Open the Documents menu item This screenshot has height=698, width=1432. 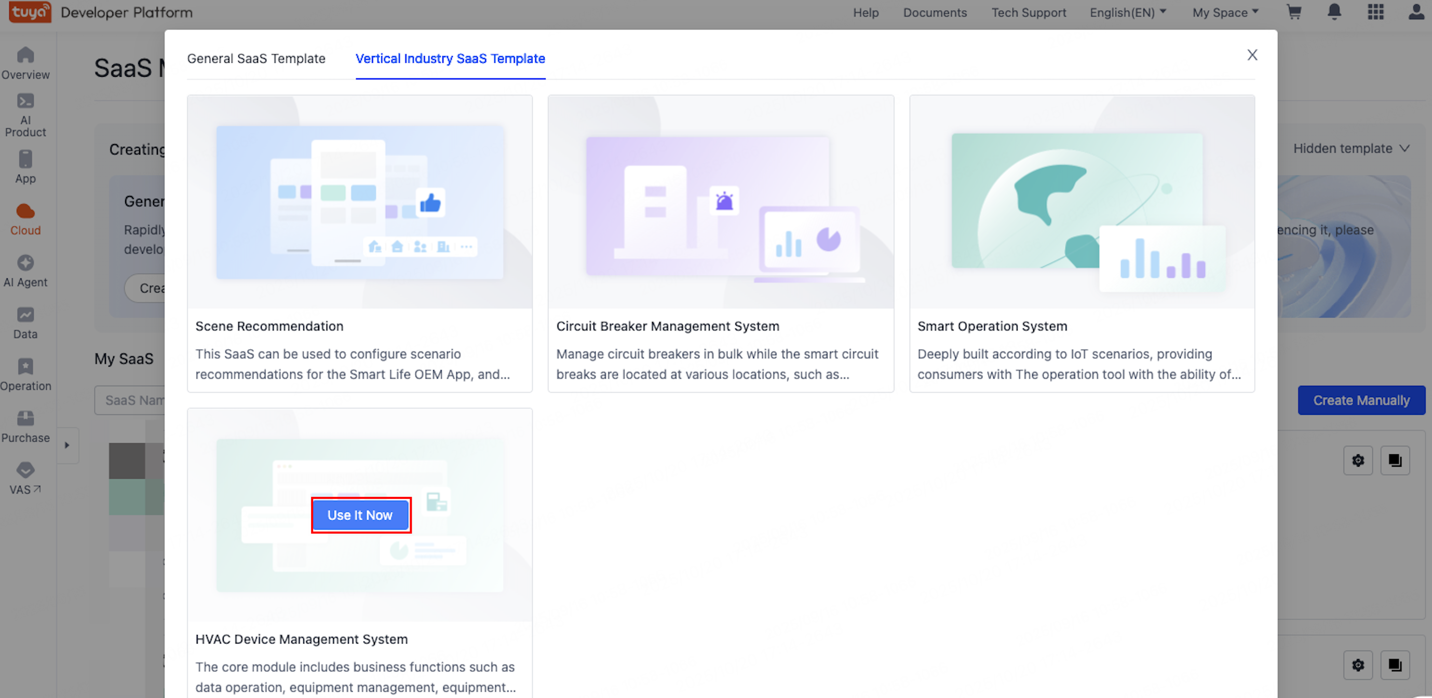click(x=935, y=12)
